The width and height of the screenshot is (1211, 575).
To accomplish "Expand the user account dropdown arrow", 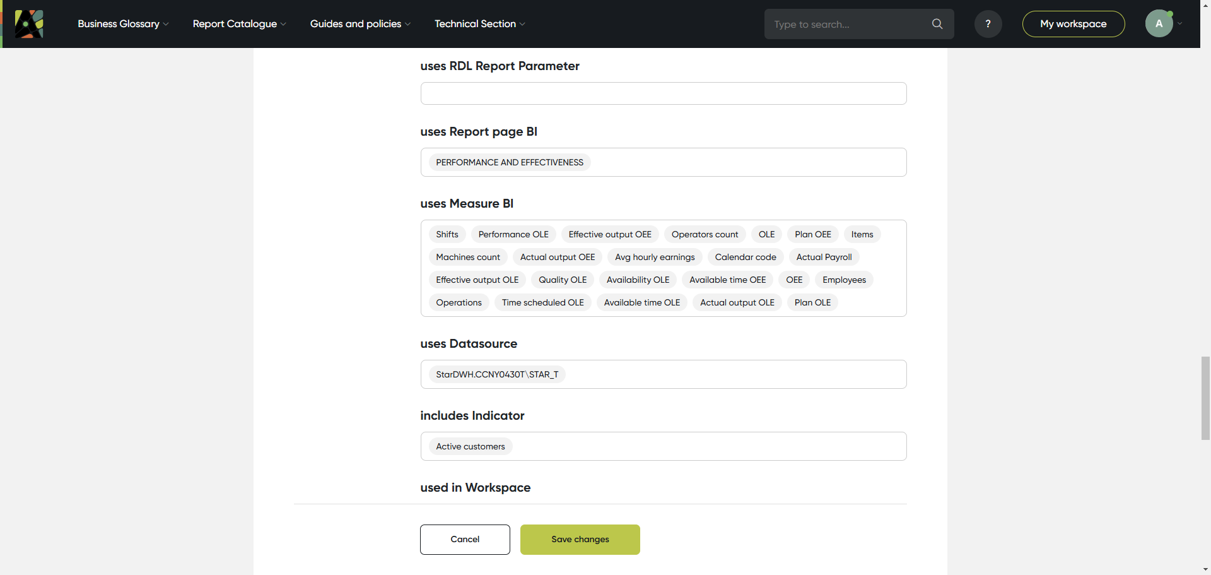I will [x=1180, y=24].
